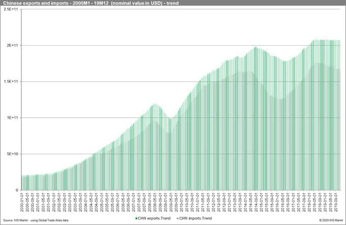Viewport: 346px width, 225px height.
Task: Click the 2E+11 y-axis label
Action: 12,46
